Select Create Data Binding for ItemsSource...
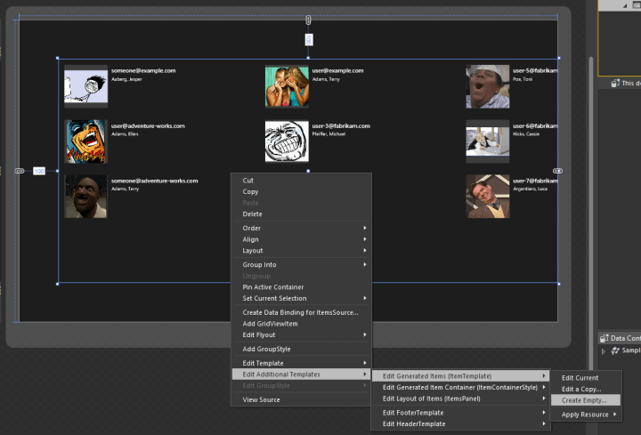 point(300,312)
